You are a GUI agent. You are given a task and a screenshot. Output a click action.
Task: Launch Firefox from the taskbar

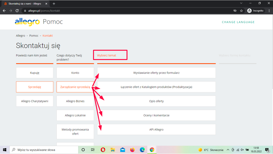coord(132,150)
